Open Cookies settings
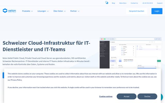The width and height of the screenshot is (165, 103). click(106, 96)
